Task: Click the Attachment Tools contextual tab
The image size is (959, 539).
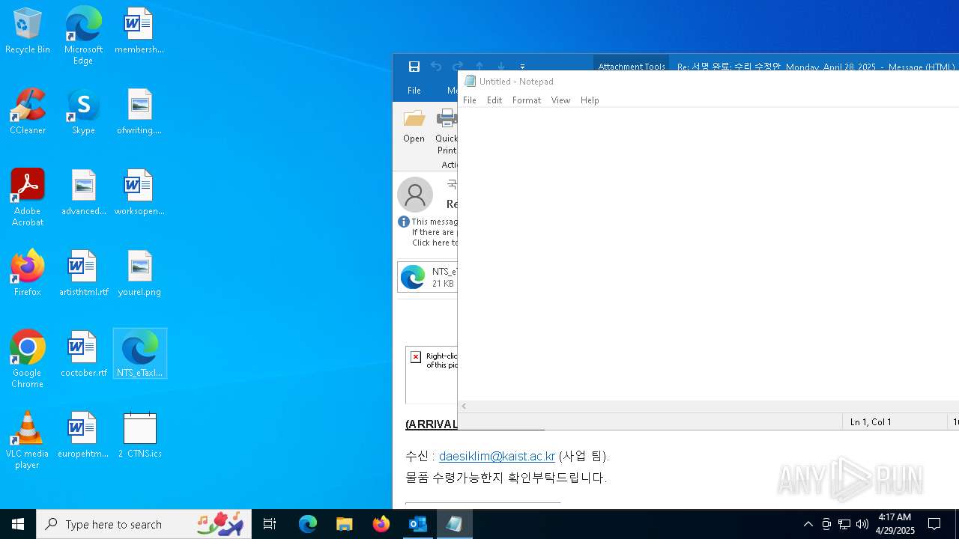Action: click(632, 67)
